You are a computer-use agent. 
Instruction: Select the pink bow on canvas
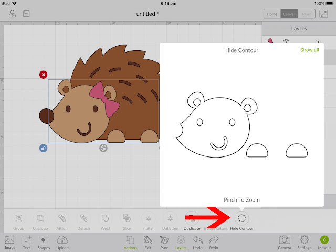(104, 100)
